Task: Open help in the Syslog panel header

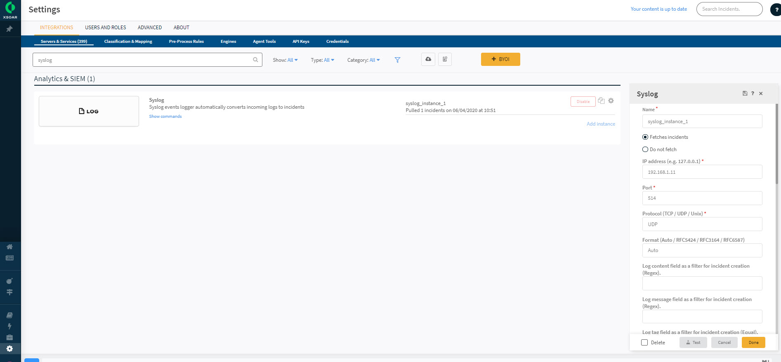Action: 753,93
